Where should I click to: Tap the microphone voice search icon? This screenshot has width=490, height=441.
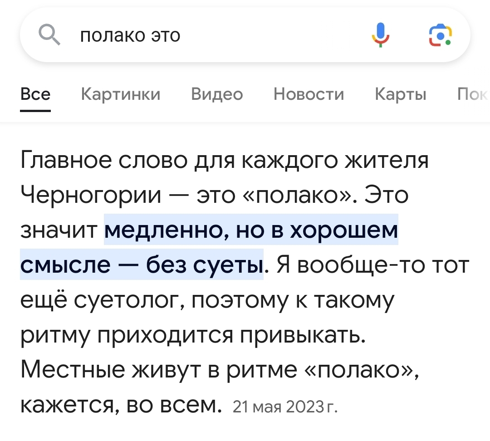(380, 35)
